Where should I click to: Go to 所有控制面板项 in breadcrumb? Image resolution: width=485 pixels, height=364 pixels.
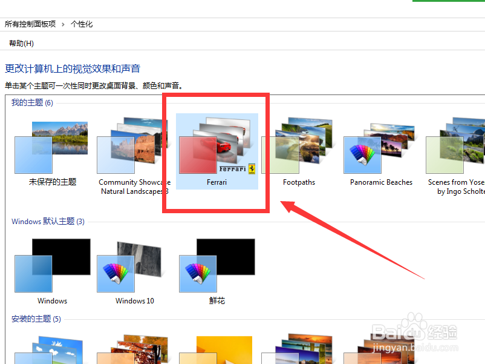(x=30, y=24)
